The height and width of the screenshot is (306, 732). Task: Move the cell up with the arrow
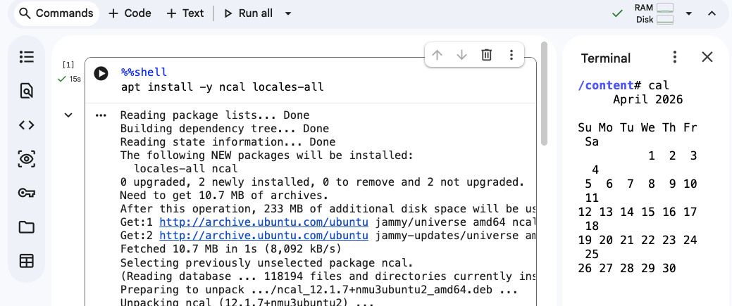tap(437, 55)
